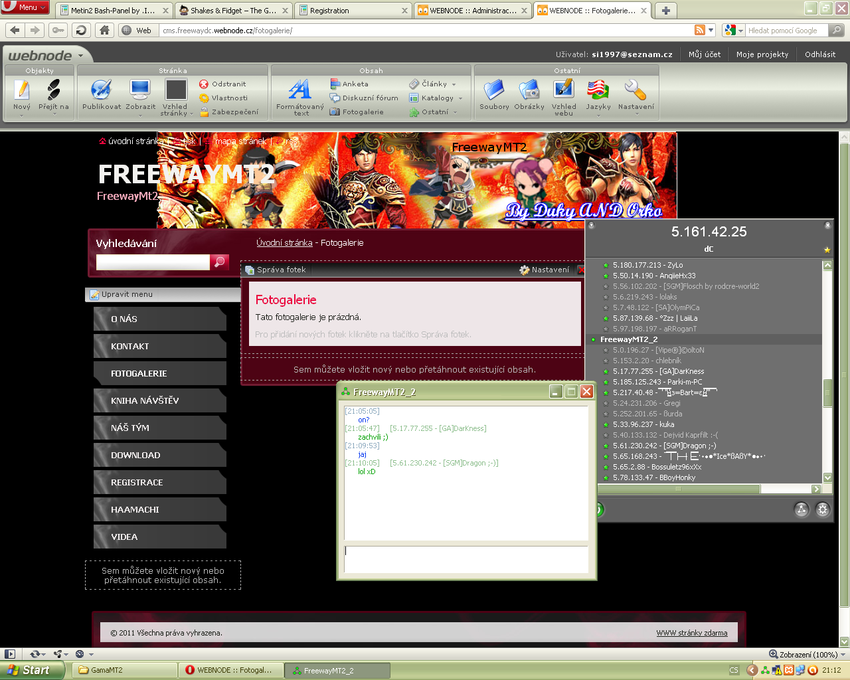Image resolution: width=850 pixels, height=680 pixels.
Task: Open Jazyky languages settings
Action: (598, 90)
